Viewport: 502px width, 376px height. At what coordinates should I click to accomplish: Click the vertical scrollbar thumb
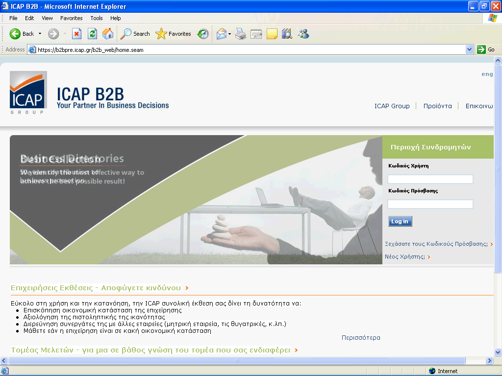pos(498,169)
